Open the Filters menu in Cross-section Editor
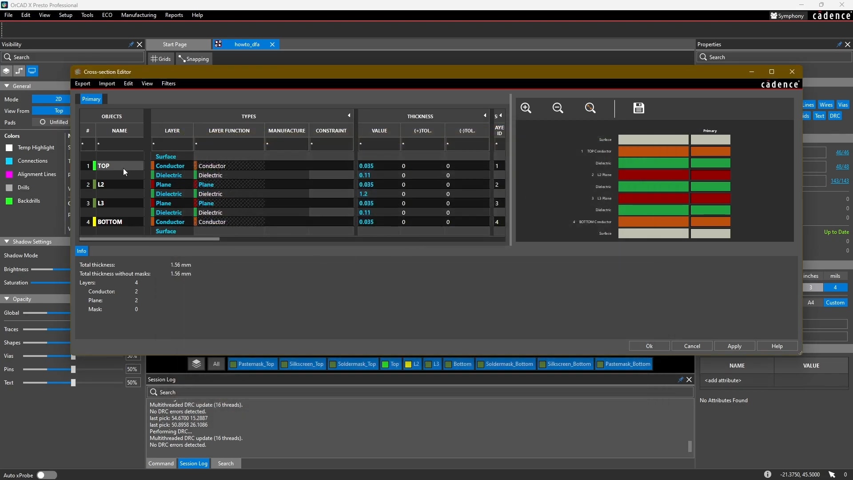Screen dimensions: 853x480 pyautogui.click(x=168, y=84)
